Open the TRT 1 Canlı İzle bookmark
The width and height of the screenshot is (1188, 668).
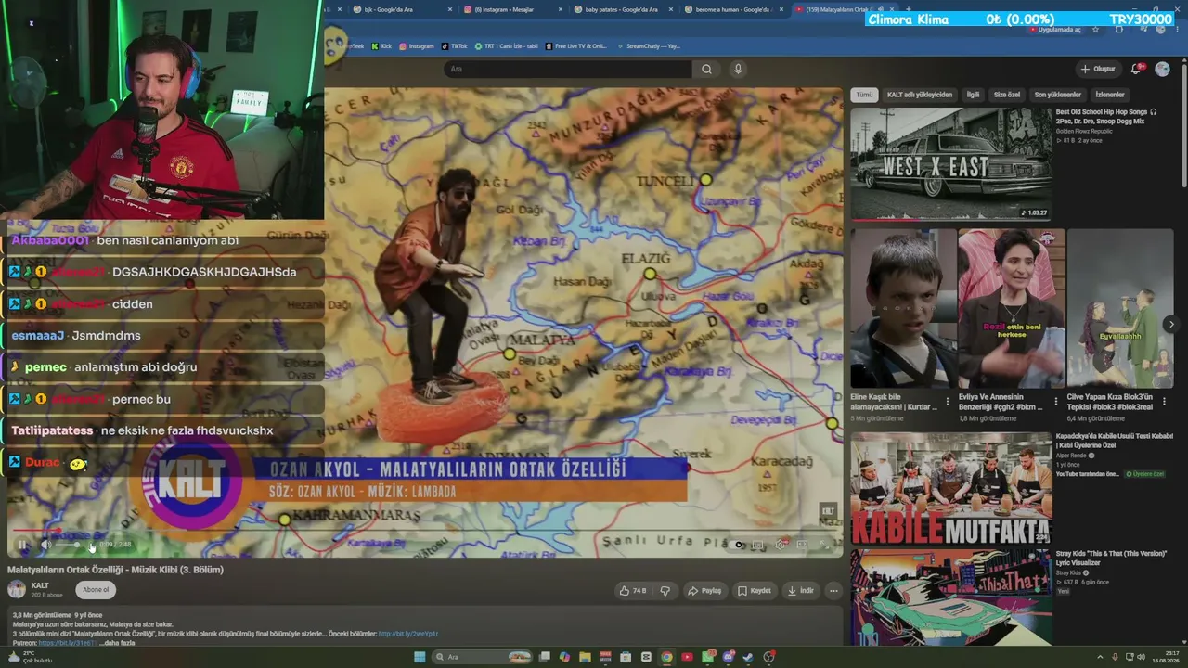506,45
